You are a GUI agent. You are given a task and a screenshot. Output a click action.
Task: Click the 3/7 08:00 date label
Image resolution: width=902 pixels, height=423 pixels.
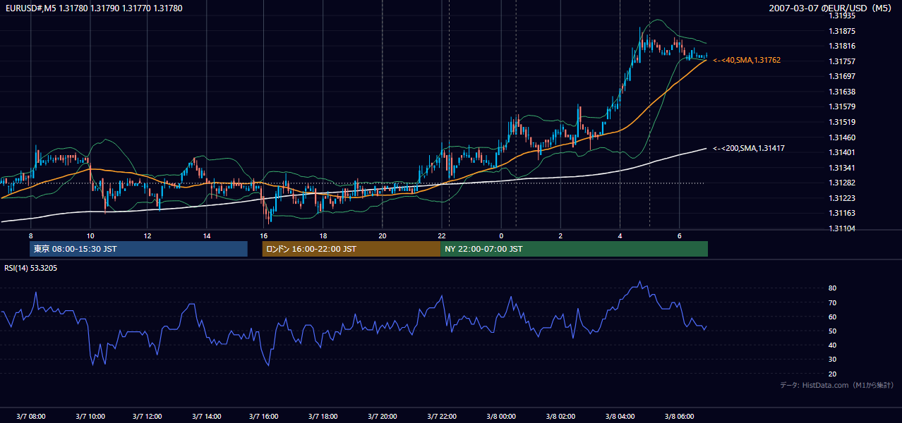pos(30,416)
